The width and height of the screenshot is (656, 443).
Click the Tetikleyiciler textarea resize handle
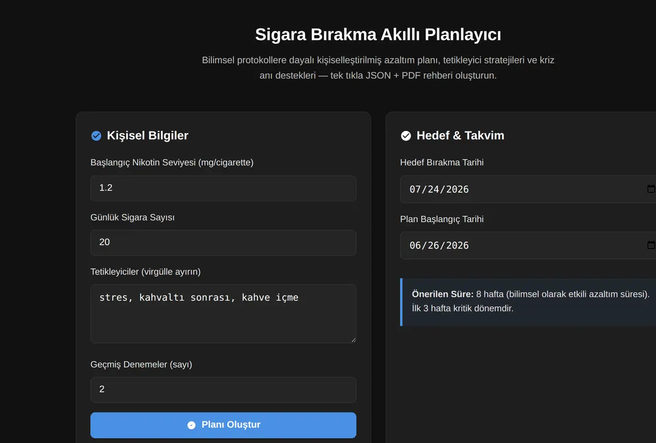(x=353, y=339)
